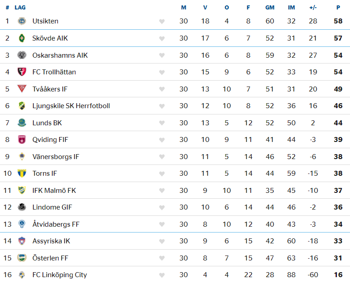
Task: Sort by the +/- goal difference header
Action: click(313, 8)
